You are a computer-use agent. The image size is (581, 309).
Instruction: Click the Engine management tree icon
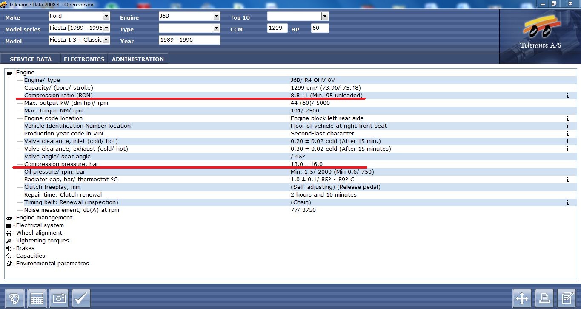pyautogui.click(x=9, y=218)
